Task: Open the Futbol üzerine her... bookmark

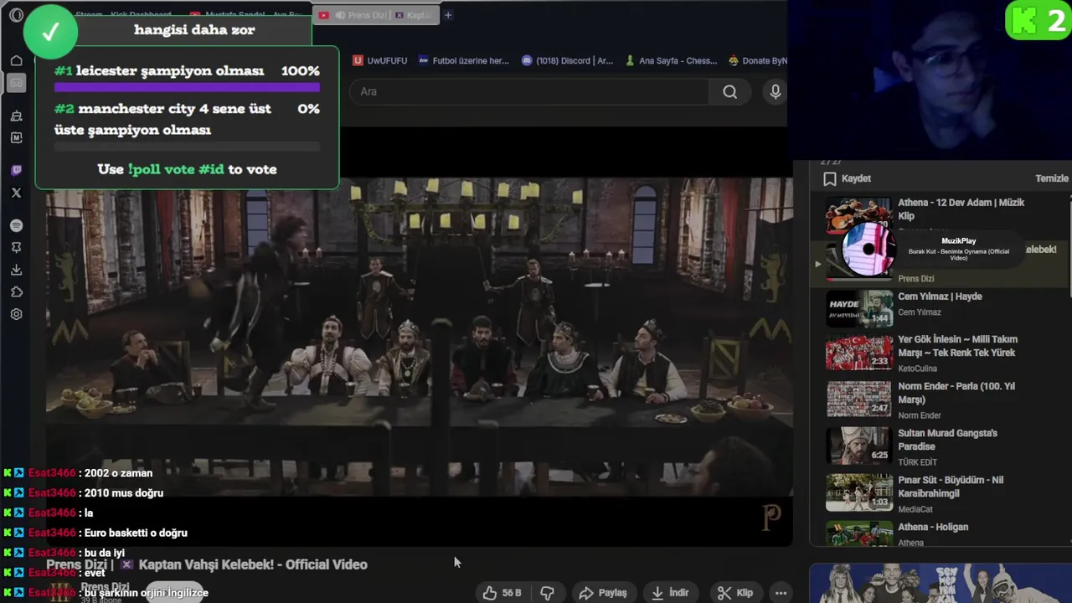Action: pyautogui.click(x=463, y=60)
